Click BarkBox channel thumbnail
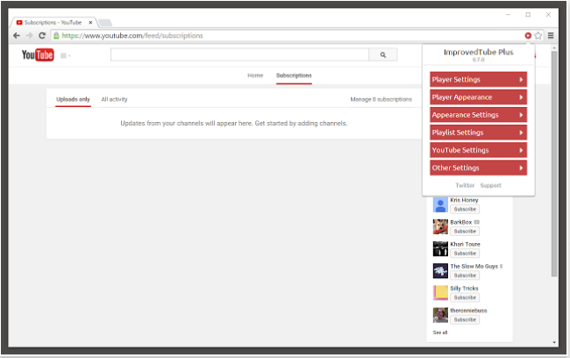The height and width of the screenshot is (358, 570). (440, 226)
